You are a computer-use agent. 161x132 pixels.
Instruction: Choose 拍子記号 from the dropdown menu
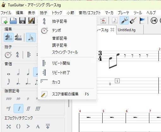(x=67, y=21)
